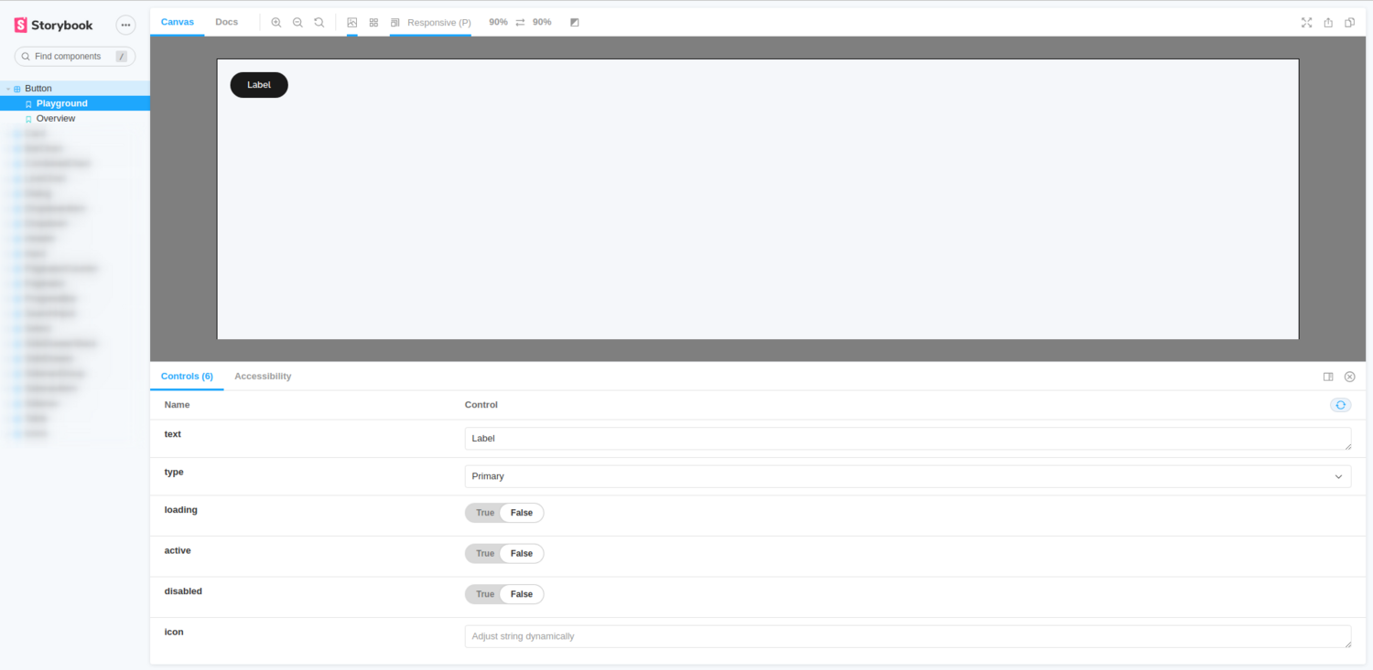Screen dimensions: 1373x670
Task: Open the type dropdown showing Primary
Action: pyautogui.click(x=906, y=476)
